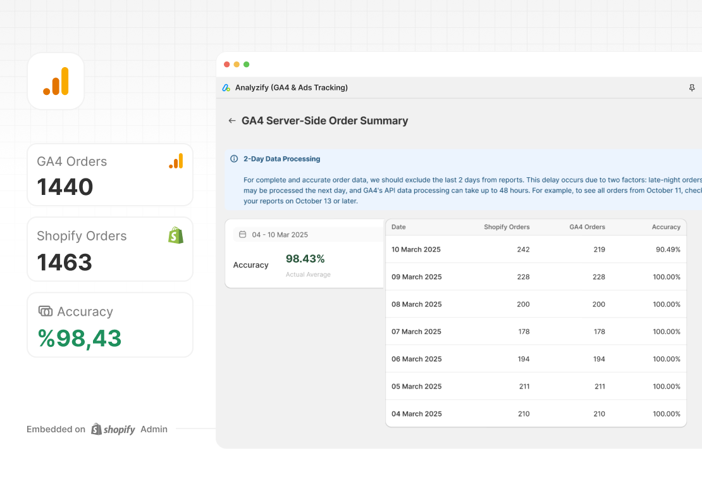Click the large Google Analytics logo tile

tap(56, 81)
